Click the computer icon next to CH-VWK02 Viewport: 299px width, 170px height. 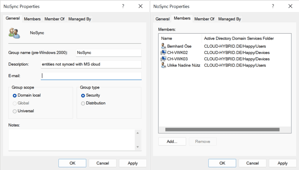164,53
